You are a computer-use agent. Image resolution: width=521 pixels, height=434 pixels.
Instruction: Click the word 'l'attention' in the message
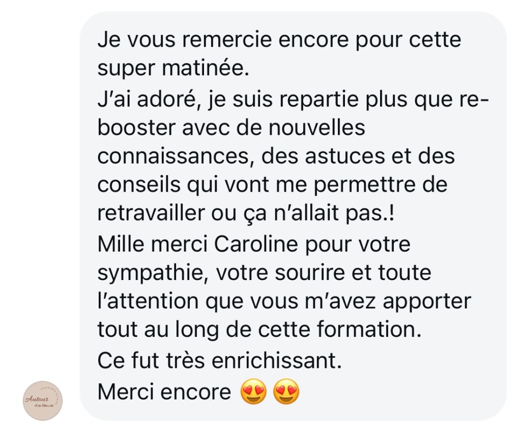[x=148, y=301]
